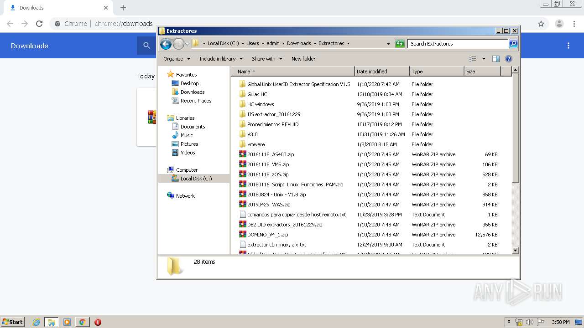Select the vmware folder

pyautogui.click(x=255, y=144)
